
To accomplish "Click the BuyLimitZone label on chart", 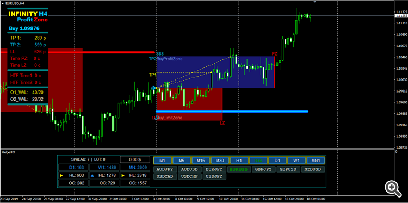I will click(169, 118).
